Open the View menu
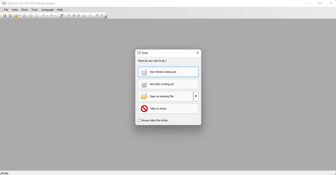 pos(14,9)
